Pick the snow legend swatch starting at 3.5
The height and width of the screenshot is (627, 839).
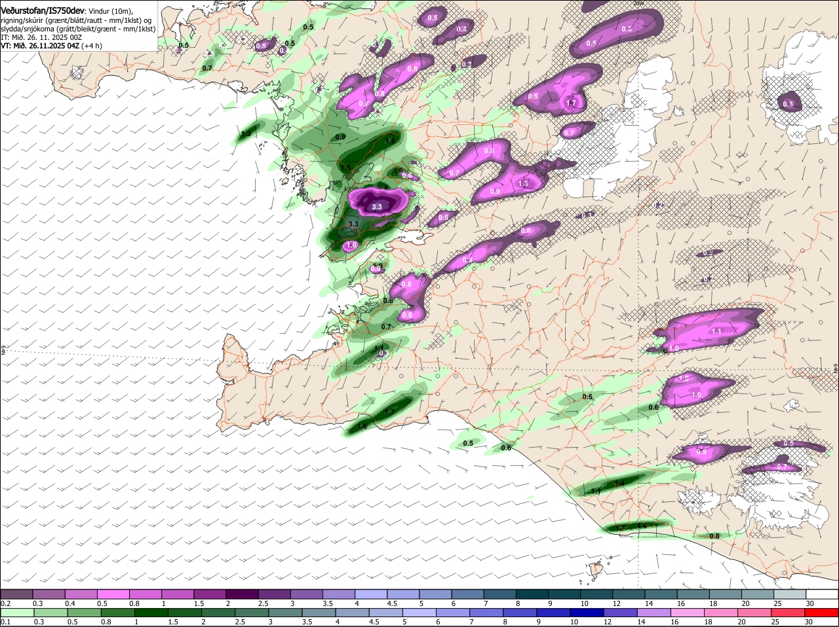coord(339,594)
